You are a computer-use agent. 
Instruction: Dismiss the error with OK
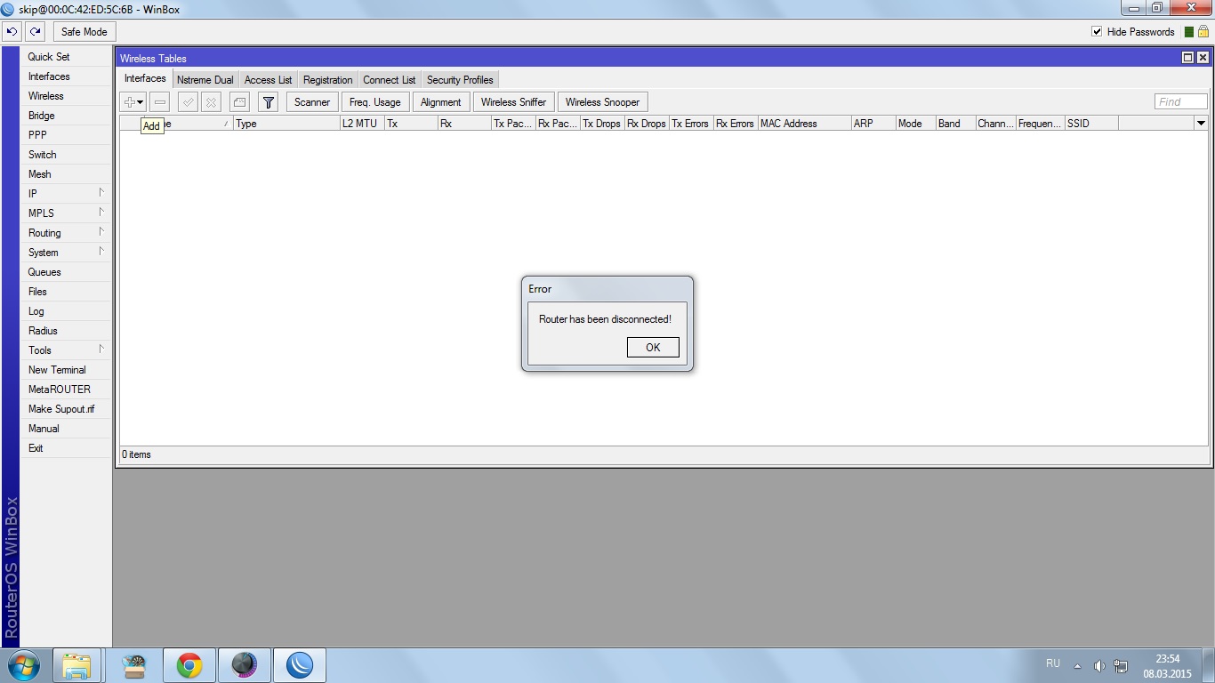pos(653,348)
